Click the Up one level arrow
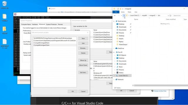188x105 pixels. pyautogui.click(x=124, y=15)
